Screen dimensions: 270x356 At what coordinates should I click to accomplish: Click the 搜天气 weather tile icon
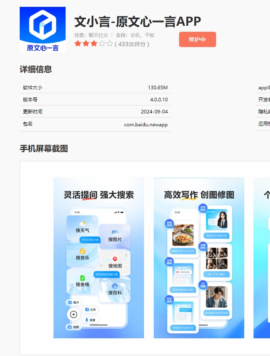[x=82, y=224]
